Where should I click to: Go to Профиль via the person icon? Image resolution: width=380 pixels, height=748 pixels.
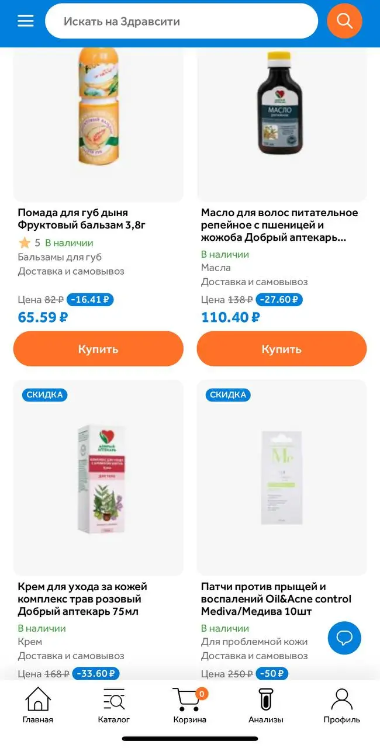coord(341,699)
